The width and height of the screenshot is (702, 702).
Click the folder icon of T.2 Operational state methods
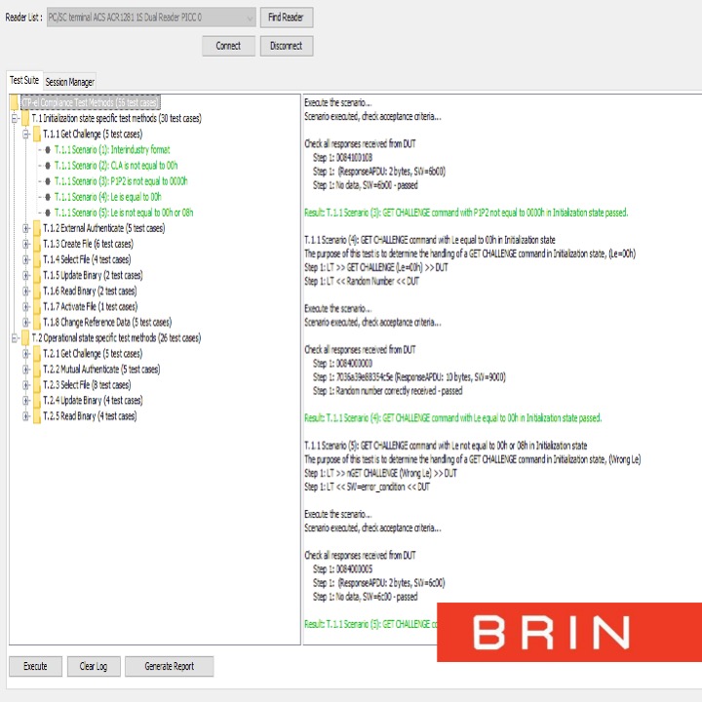click(x=24, y=338)
